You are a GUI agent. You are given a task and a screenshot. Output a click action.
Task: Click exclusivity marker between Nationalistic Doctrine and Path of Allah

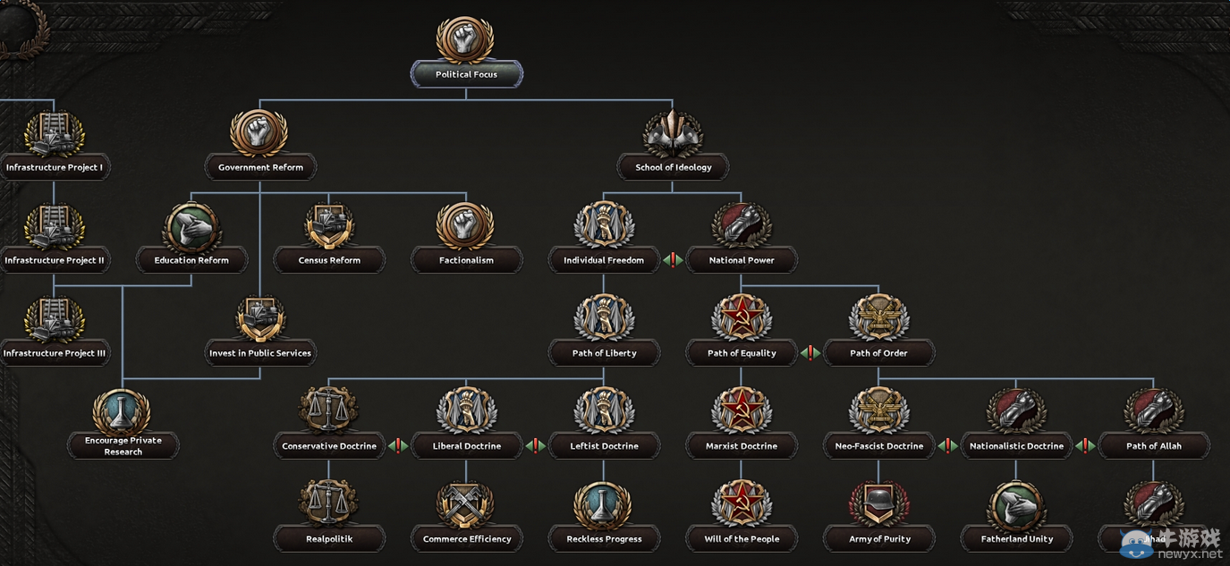pos(1086,446)
